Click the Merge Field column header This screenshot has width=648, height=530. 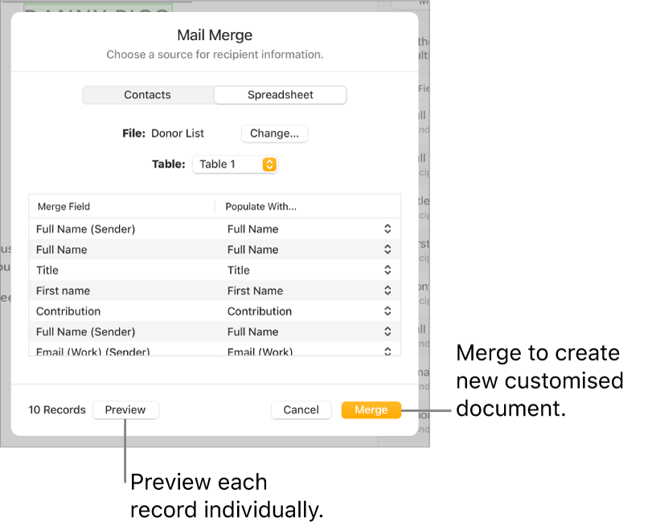point(64,206)
